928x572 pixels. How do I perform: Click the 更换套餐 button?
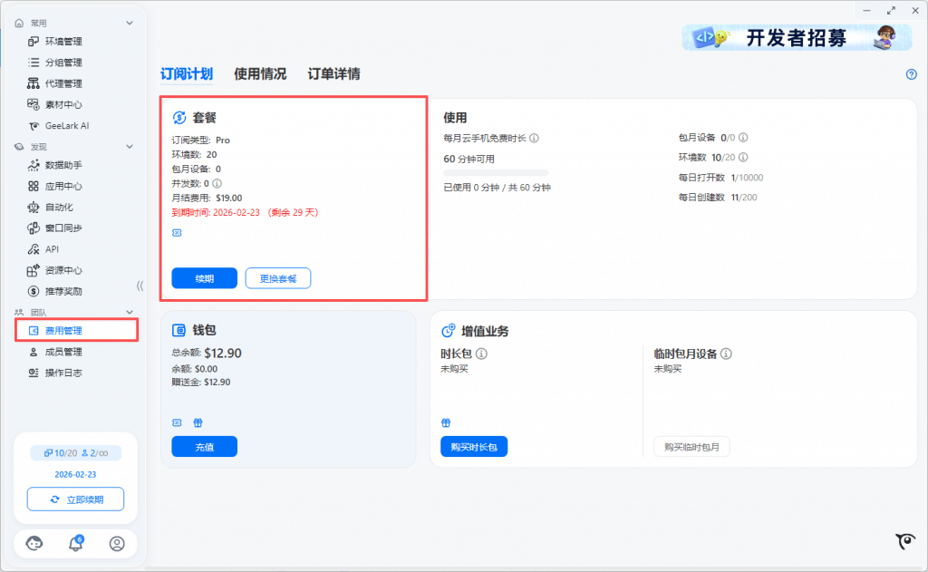point(277,278)
